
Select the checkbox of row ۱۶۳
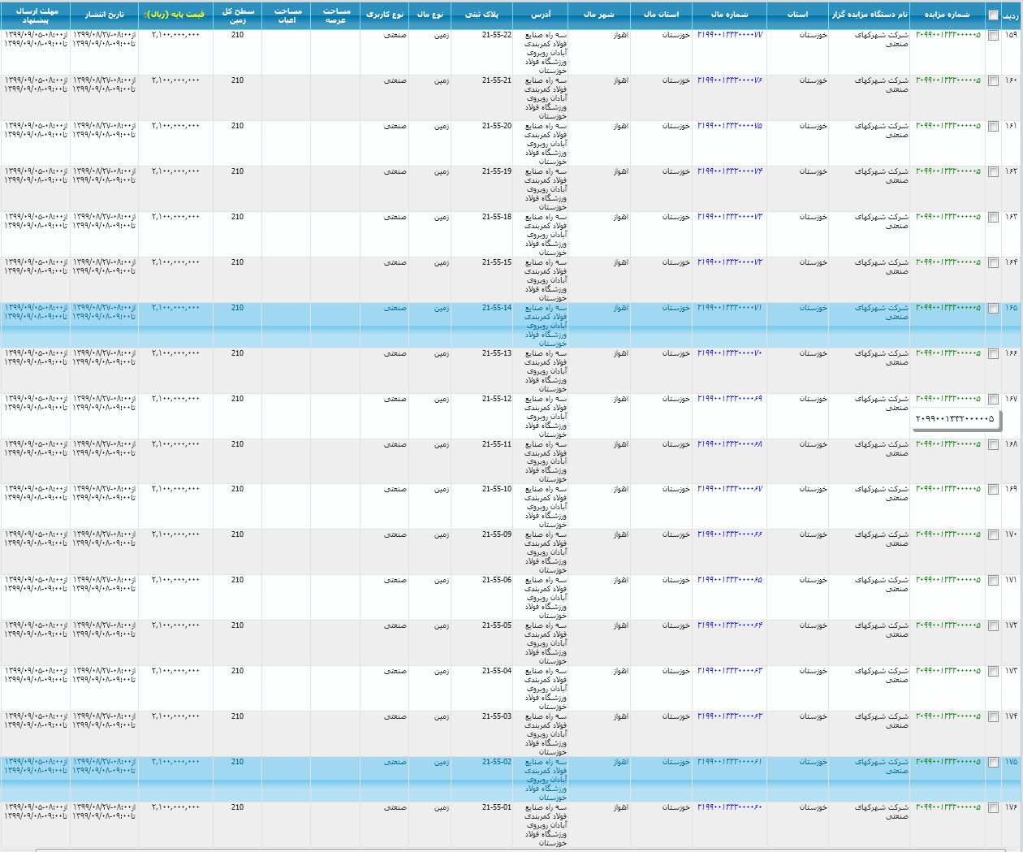993,218
